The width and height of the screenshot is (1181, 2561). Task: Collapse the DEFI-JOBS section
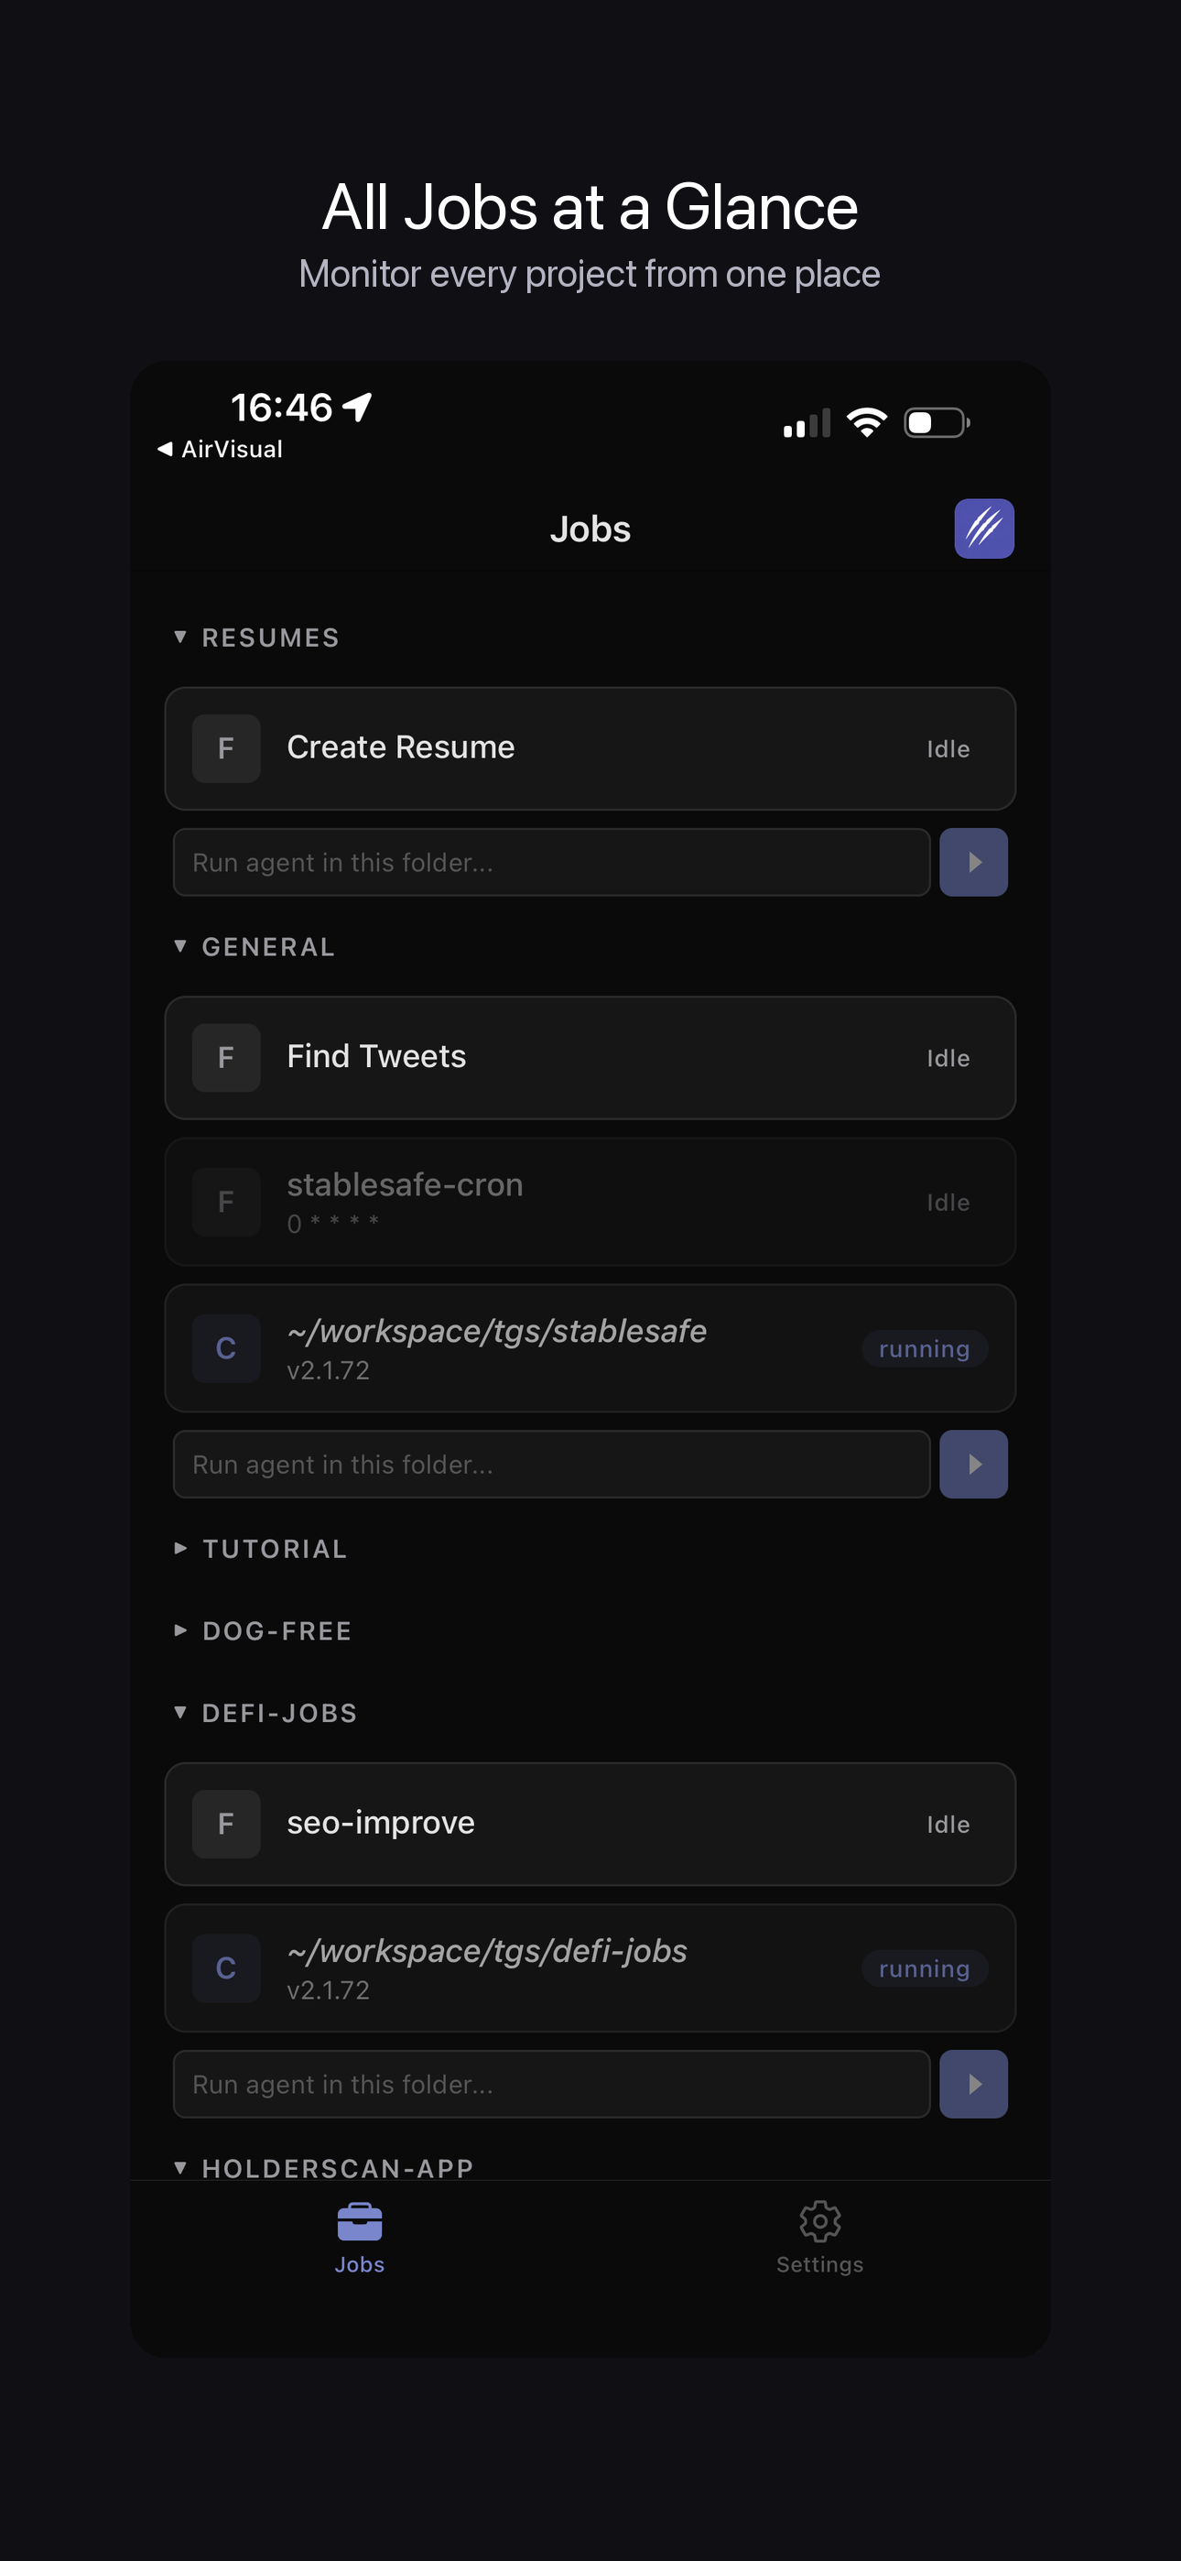point(265,1712)
